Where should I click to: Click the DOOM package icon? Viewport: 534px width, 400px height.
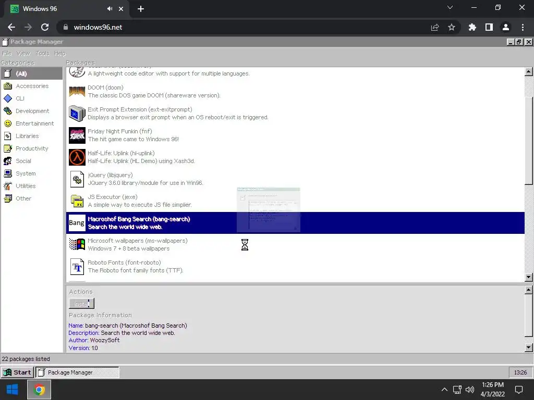[x=77, y=92]
